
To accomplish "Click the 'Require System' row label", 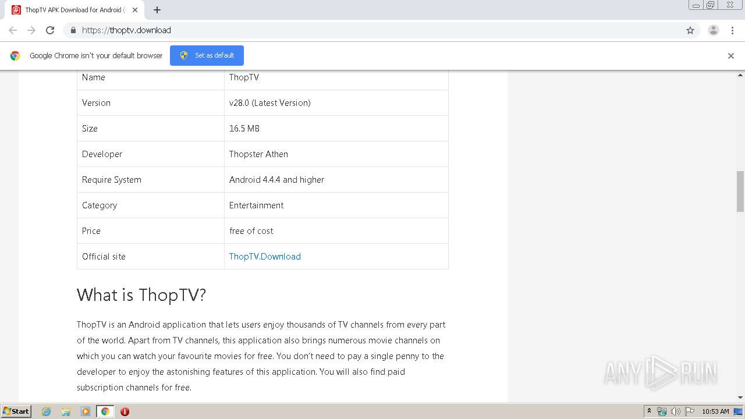I will pos(112,180).
